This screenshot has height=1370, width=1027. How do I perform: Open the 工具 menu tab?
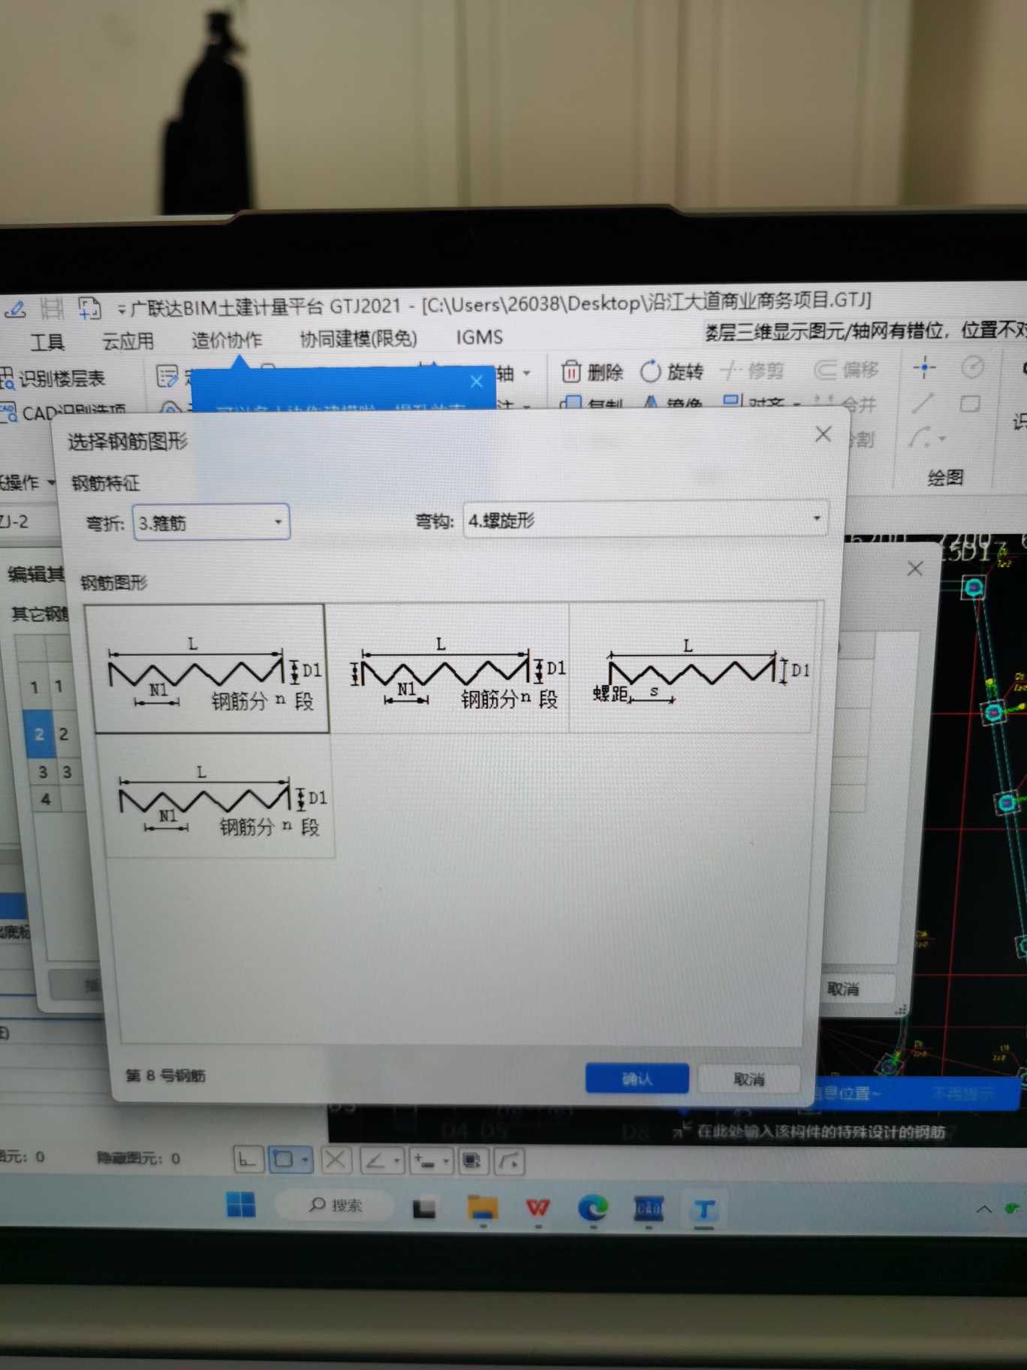(47, 342)
